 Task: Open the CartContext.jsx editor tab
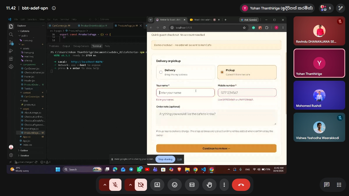point(60,26)
